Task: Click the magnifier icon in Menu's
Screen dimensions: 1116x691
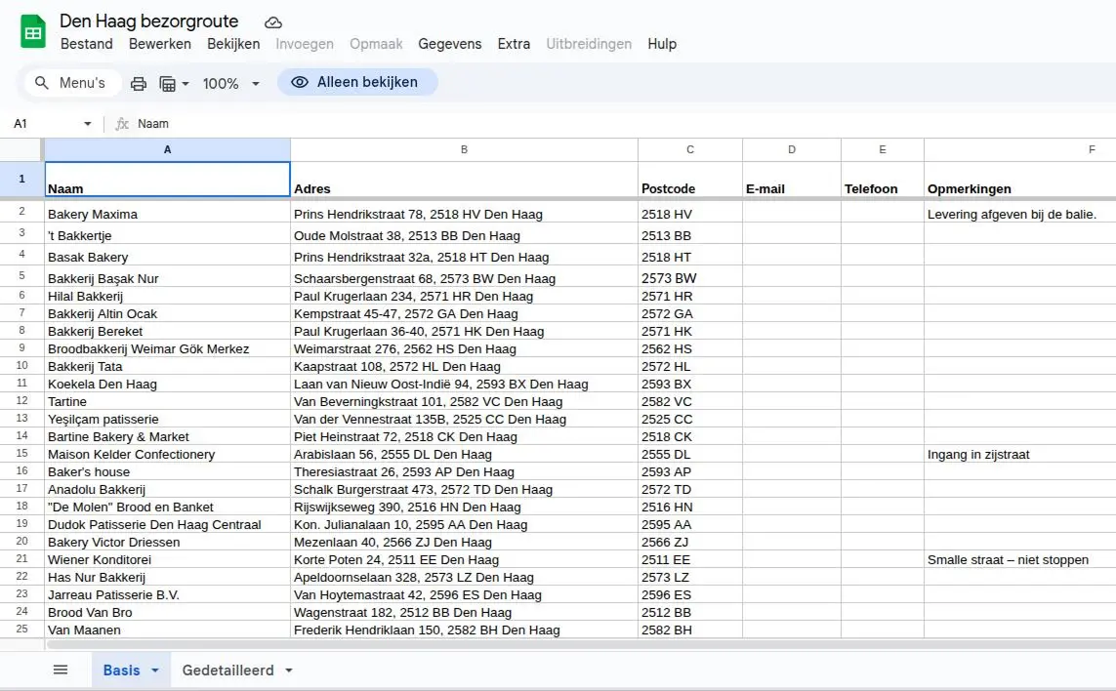Action: pyautogui.click(x=40, y=83)
